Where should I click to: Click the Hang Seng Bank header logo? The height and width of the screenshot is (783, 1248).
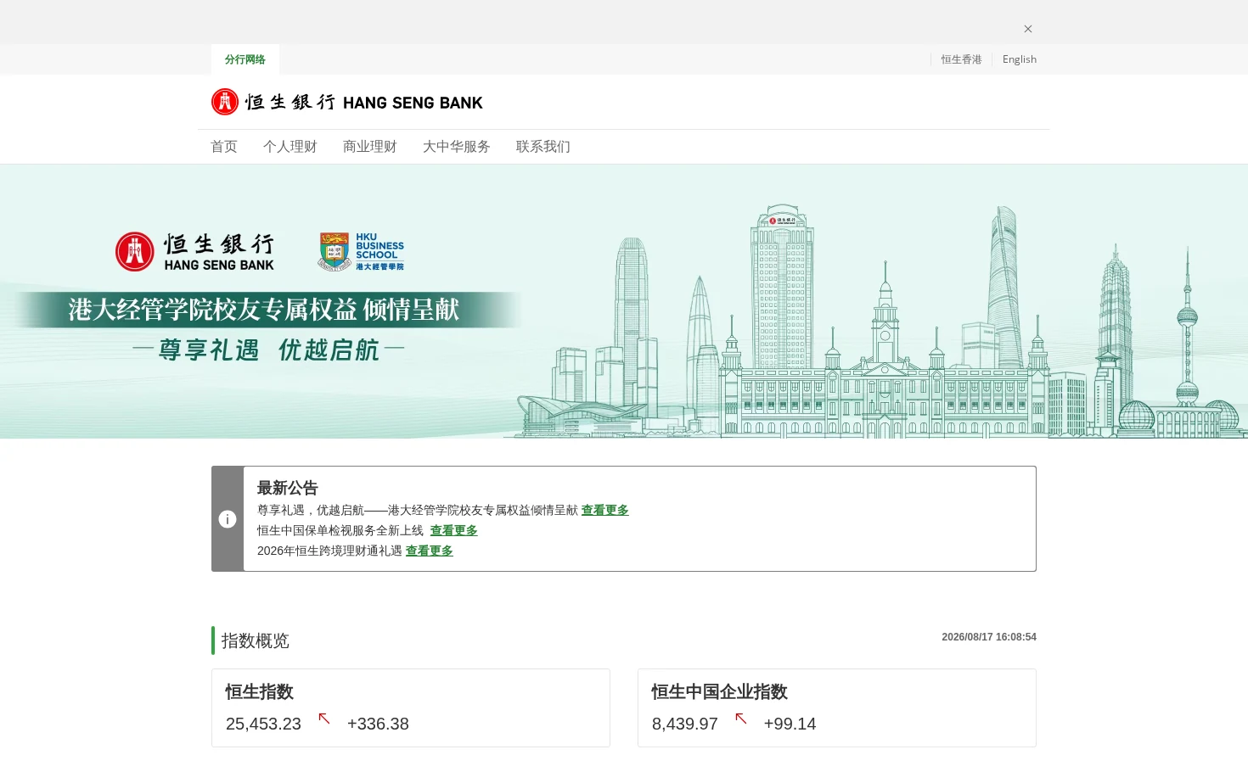click(x=346, y=102)
